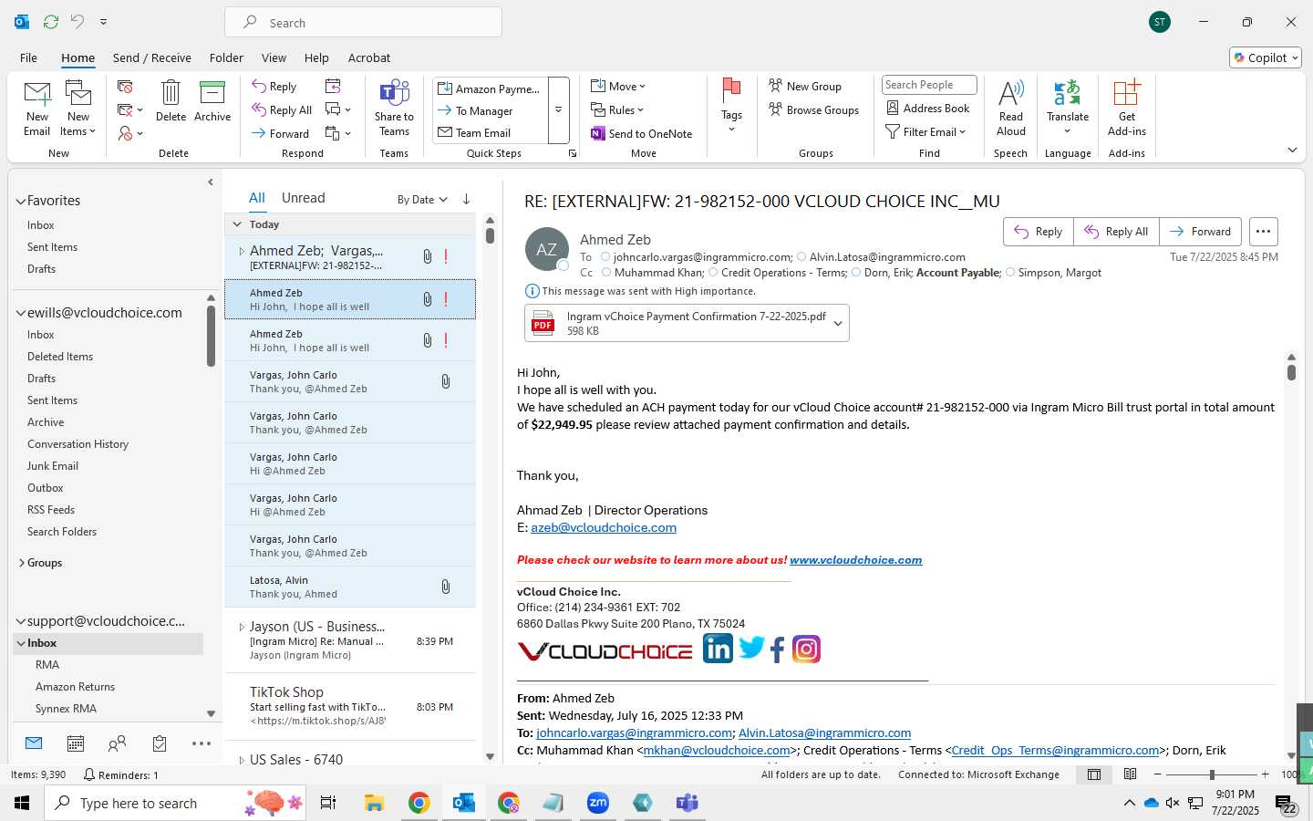This screenshot has width=1313, height=821.
Task: Open azeb@vcloudchoice.com link
Action: point(604,527)
